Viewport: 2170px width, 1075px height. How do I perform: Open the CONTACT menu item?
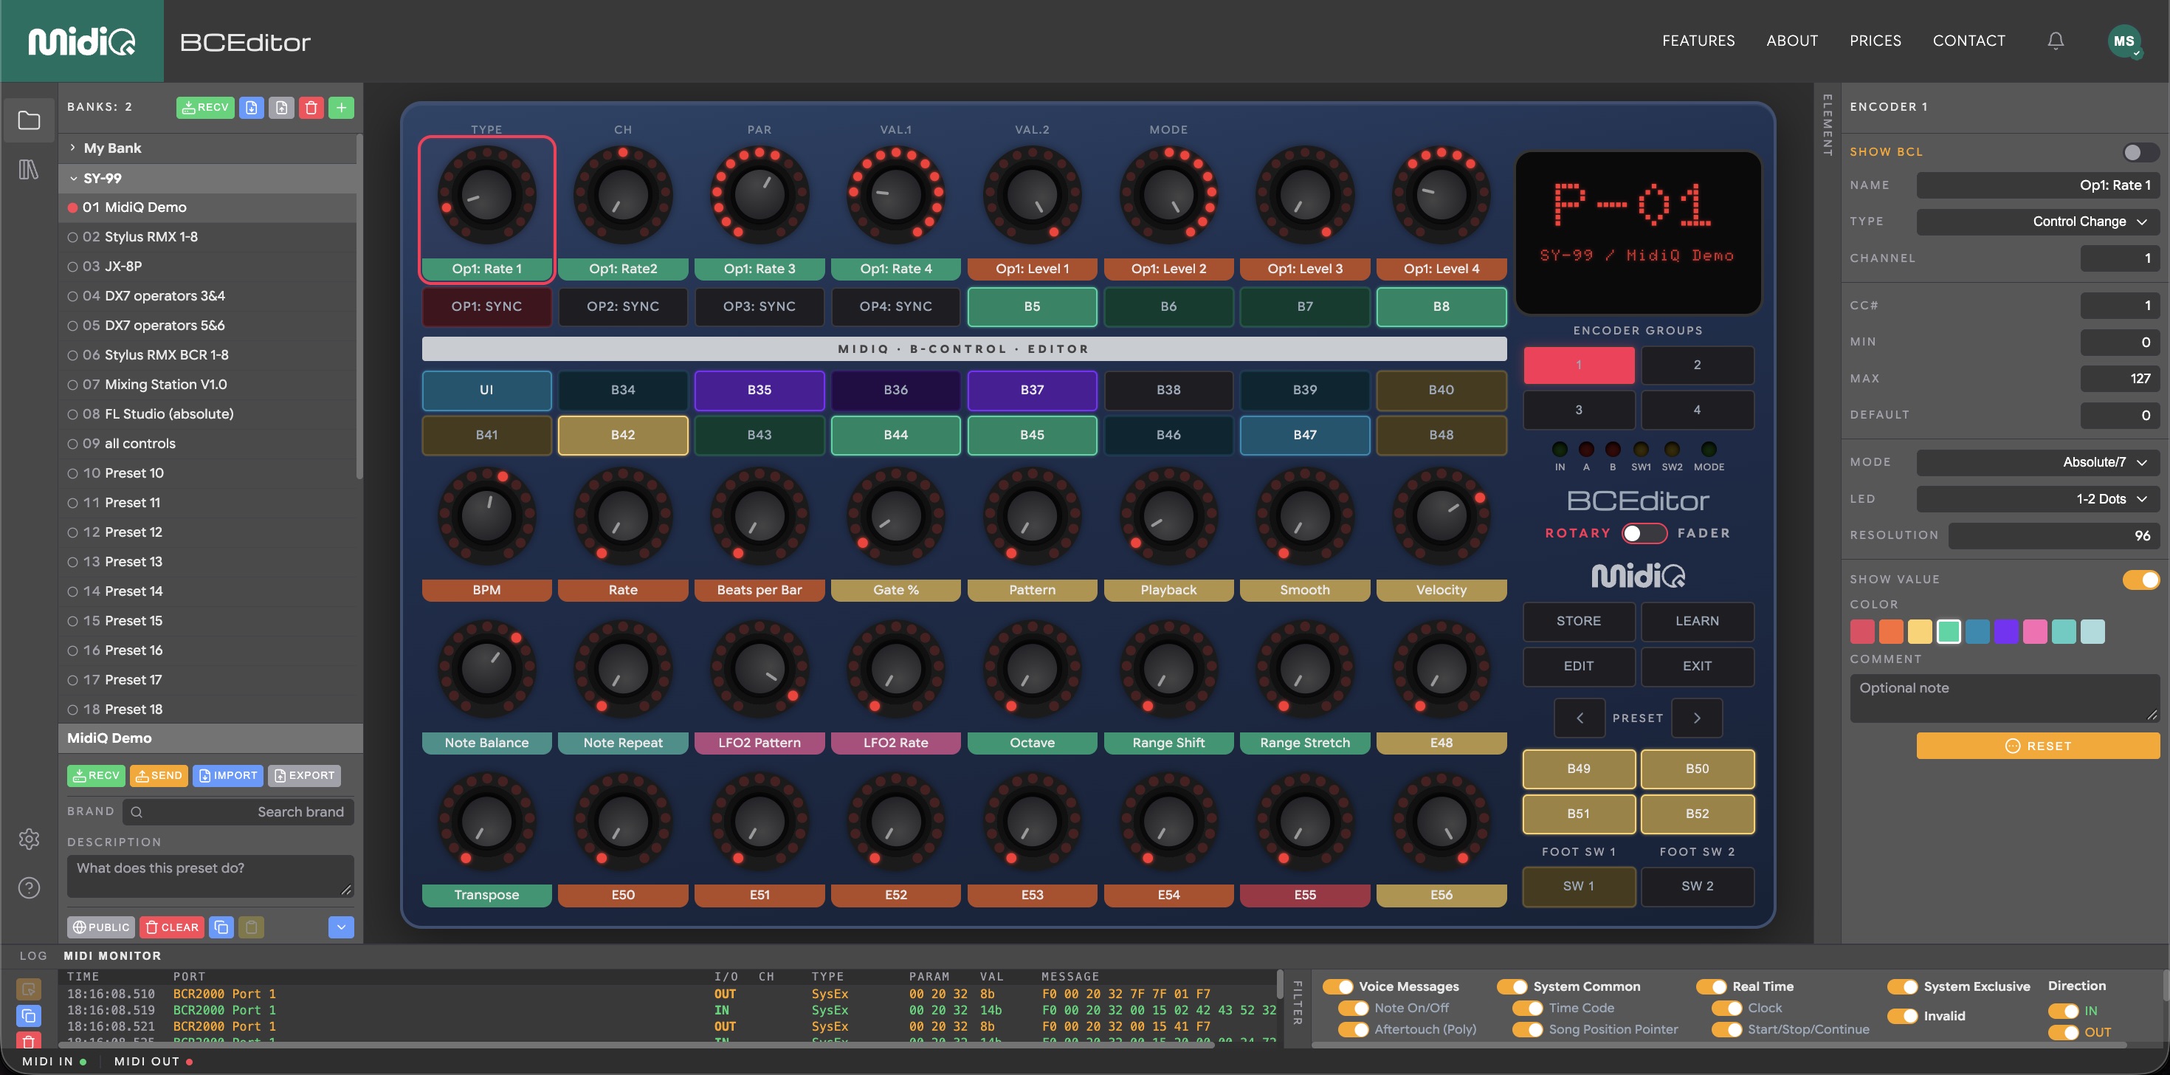coord(1968,41)
